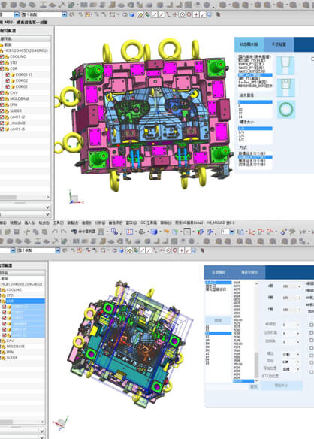Click the Open folder icon in lower window toolbar
314x439 pixels.
coord(8,232)
